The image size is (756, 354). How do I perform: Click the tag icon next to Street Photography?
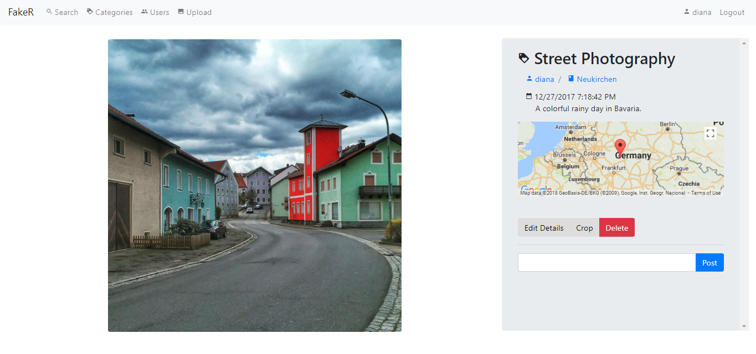(x=523, y=58)
